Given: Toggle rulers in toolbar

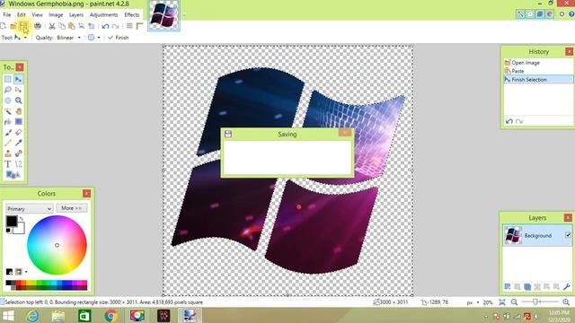Looking at the screenshot, I should [x=139, y=26].
